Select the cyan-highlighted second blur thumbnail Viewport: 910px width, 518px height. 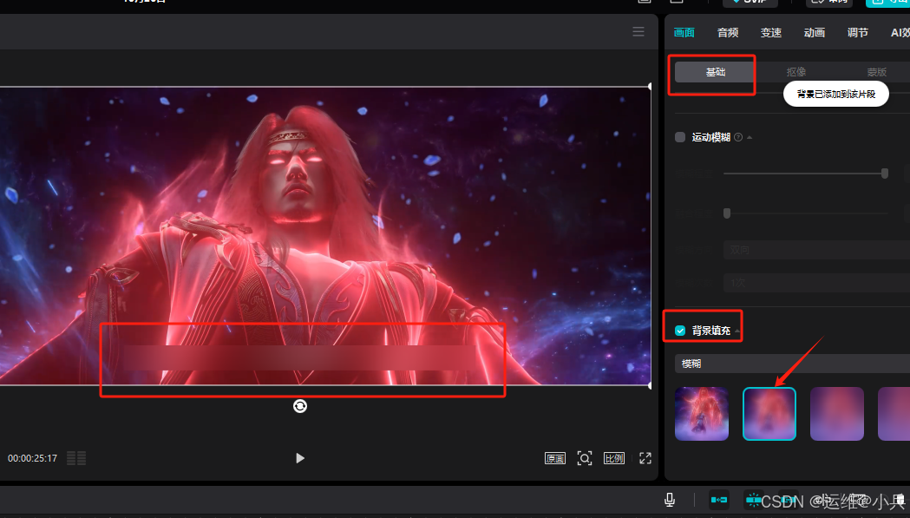coord(769,414)
